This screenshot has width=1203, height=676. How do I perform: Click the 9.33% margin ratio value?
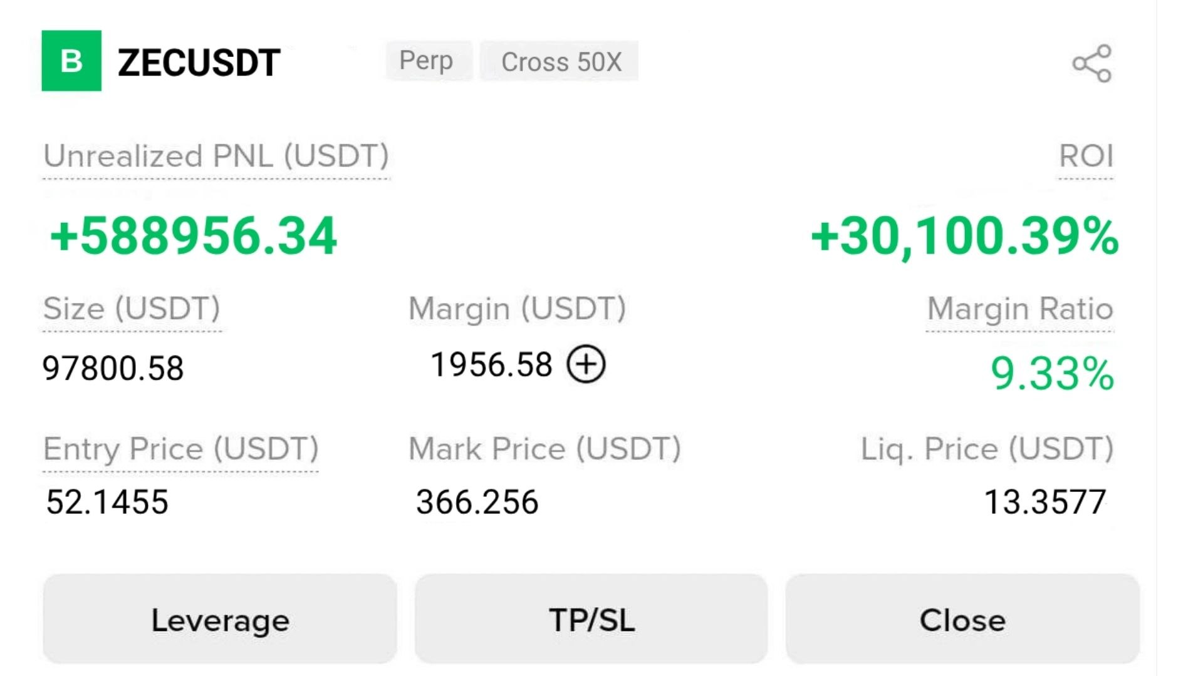[1053, 374]
